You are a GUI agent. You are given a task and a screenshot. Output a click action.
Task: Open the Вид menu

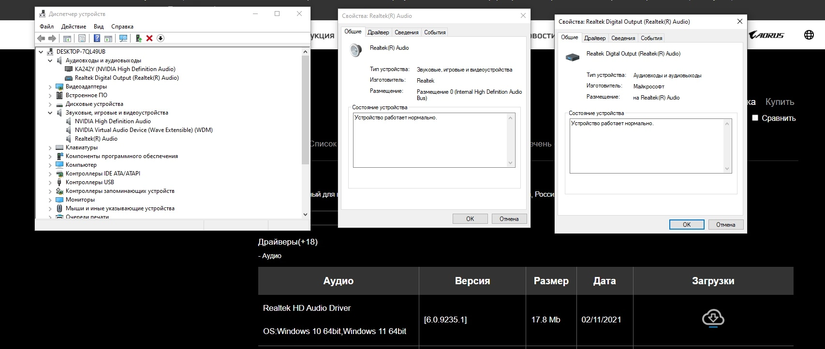(99, 27)
